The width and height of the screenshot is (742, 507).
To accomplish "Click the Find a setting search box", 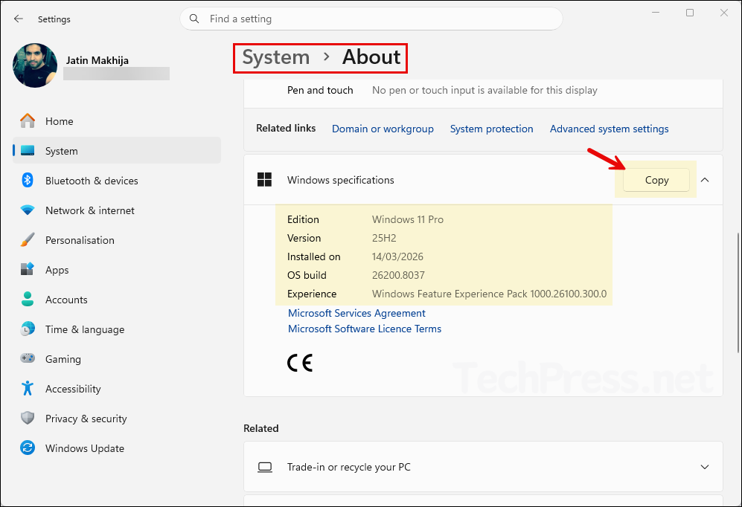I will click(x=371, y=19).
